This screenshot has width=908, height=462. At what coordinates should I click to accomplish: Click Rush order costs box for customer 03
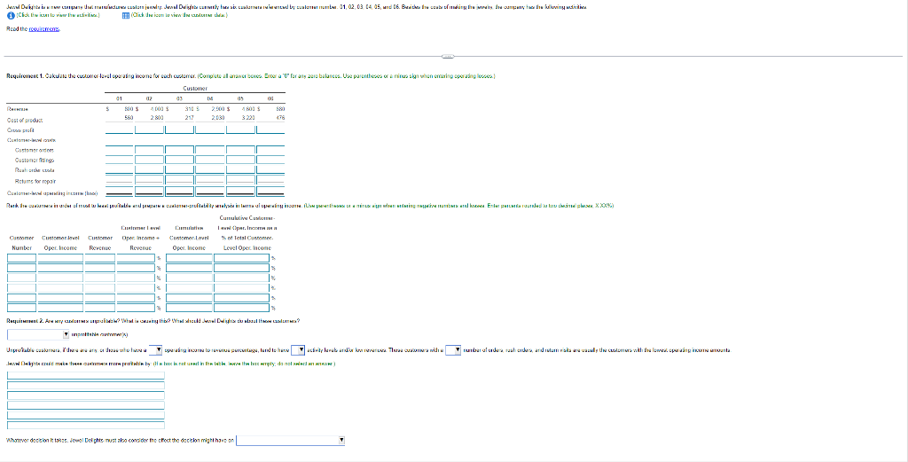(179, 169)
